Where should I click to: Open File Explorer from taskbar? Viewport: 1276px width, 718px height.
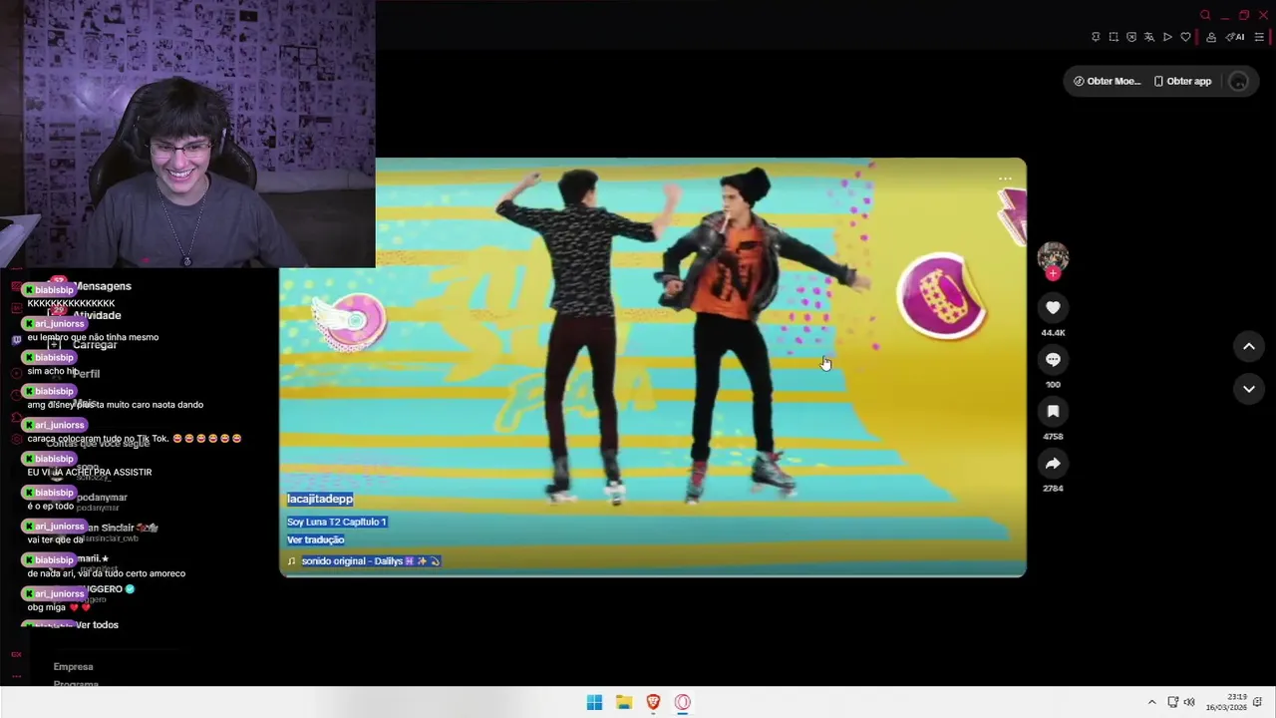[x=624, y=702]
